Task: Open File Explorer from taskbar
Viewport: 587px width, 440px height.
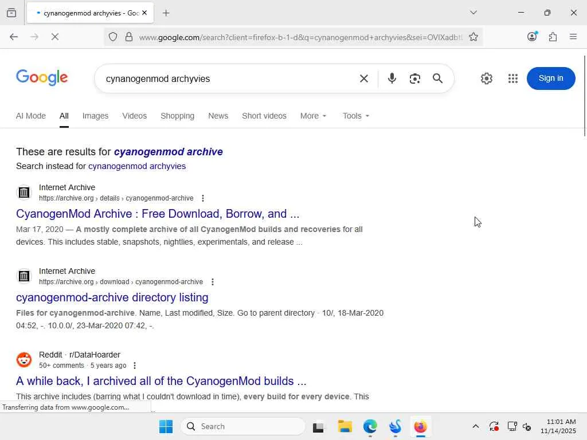Action: pos(345,426)
